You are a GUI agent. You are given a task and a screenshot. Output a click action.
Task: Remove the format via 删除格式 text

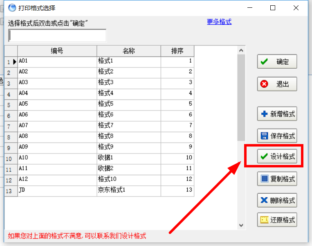click(282, 200)
